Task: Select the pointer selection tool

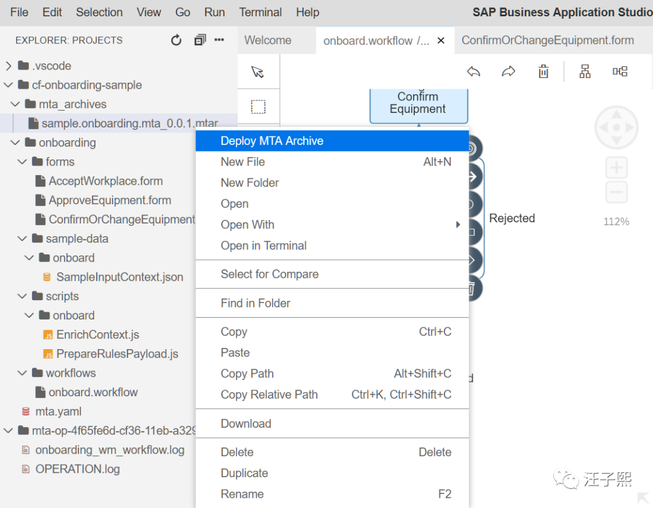Action: point(258,72)
